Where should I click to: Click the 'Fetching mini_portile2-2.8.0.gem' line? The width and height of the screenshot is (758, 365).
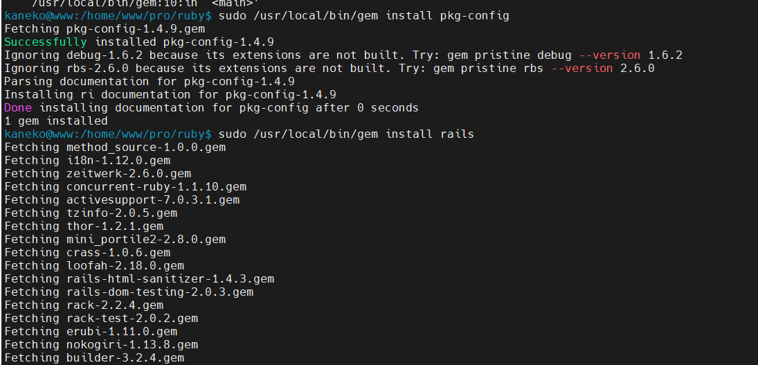click(115, 240)
